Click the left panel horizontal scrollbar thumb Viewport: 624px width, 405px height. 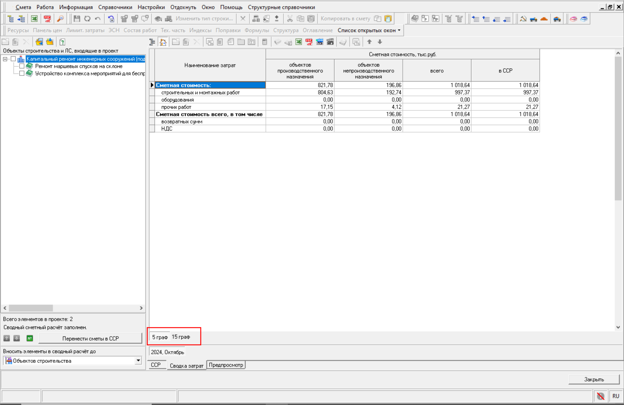pyautogui.click(x=31, y=308)
